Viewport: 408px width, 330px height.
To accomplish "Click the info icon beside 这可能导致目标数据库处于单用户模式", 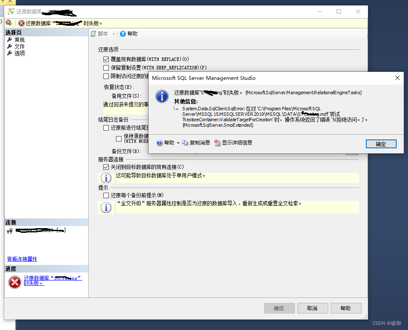I will coord(106,178).
